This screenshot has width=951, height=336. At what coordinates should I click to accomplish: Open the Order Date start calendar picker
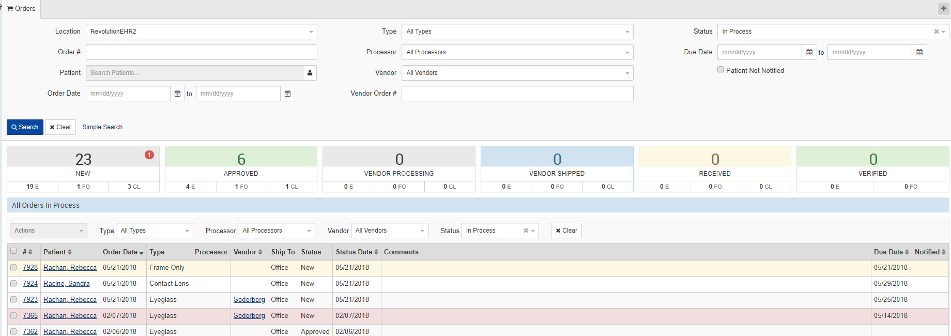pyautogui.click(x=177, y=94)
